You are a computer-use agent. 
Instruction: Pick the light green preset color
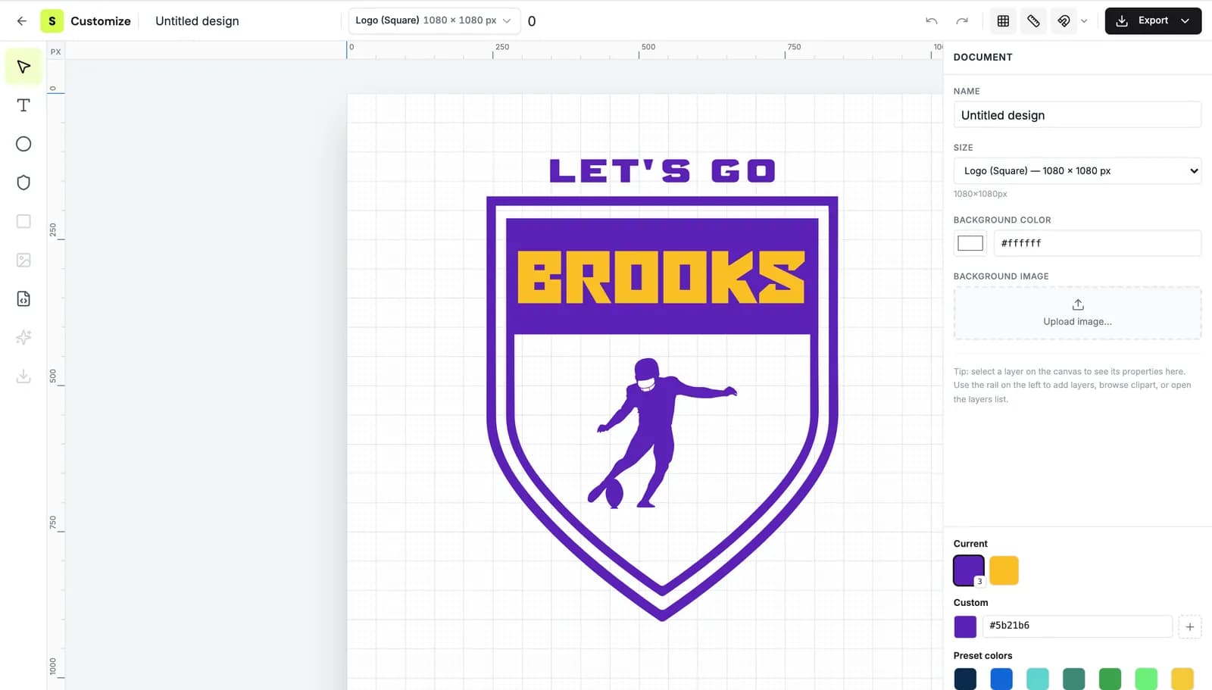point(1146,679)
